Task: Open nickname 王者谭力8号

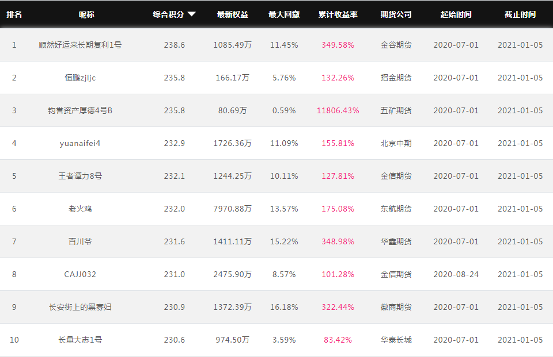Action: tap(80, 176)
